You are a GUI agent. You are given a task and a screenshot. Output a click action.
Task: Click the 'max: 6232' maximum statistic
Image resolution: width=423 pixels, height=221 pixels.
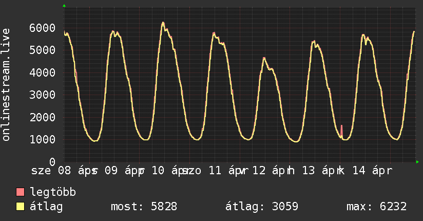click(377, 207)
